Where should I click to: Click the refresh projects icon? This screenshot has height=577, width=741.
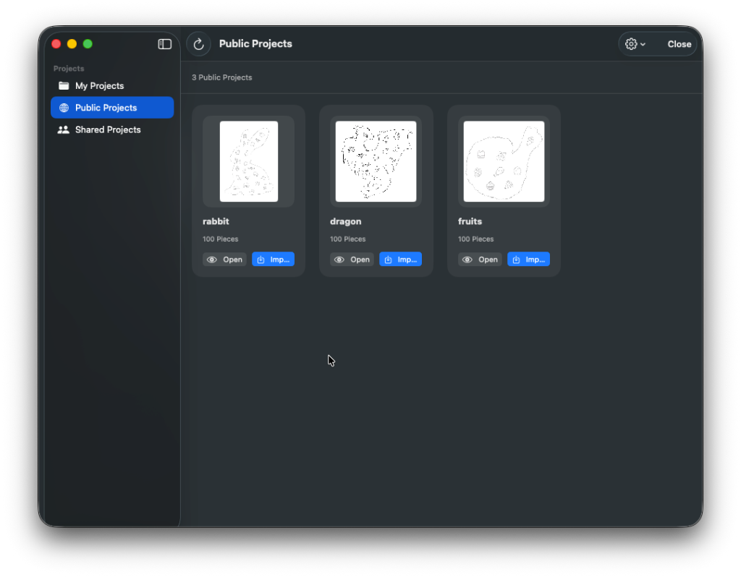click(198, 44)
